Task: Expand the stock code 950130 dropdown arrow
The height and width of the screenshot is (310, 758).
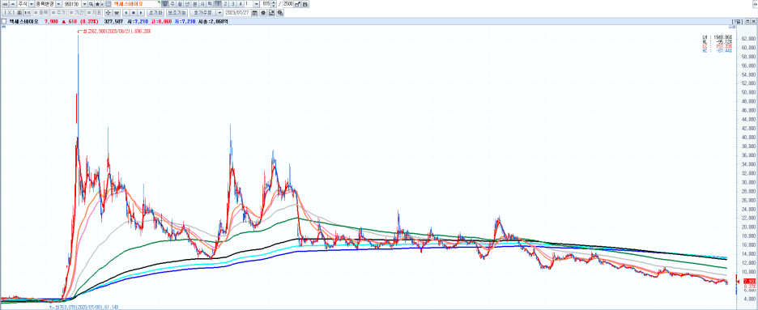Action: pos(84,4)
